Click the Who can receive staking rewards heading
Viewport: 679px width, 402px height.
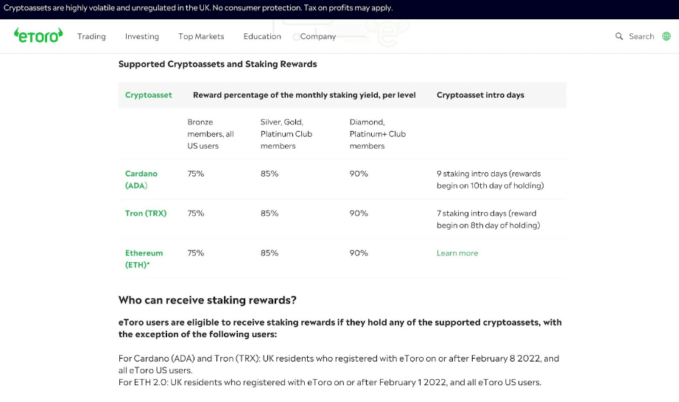tap(208, 300)
